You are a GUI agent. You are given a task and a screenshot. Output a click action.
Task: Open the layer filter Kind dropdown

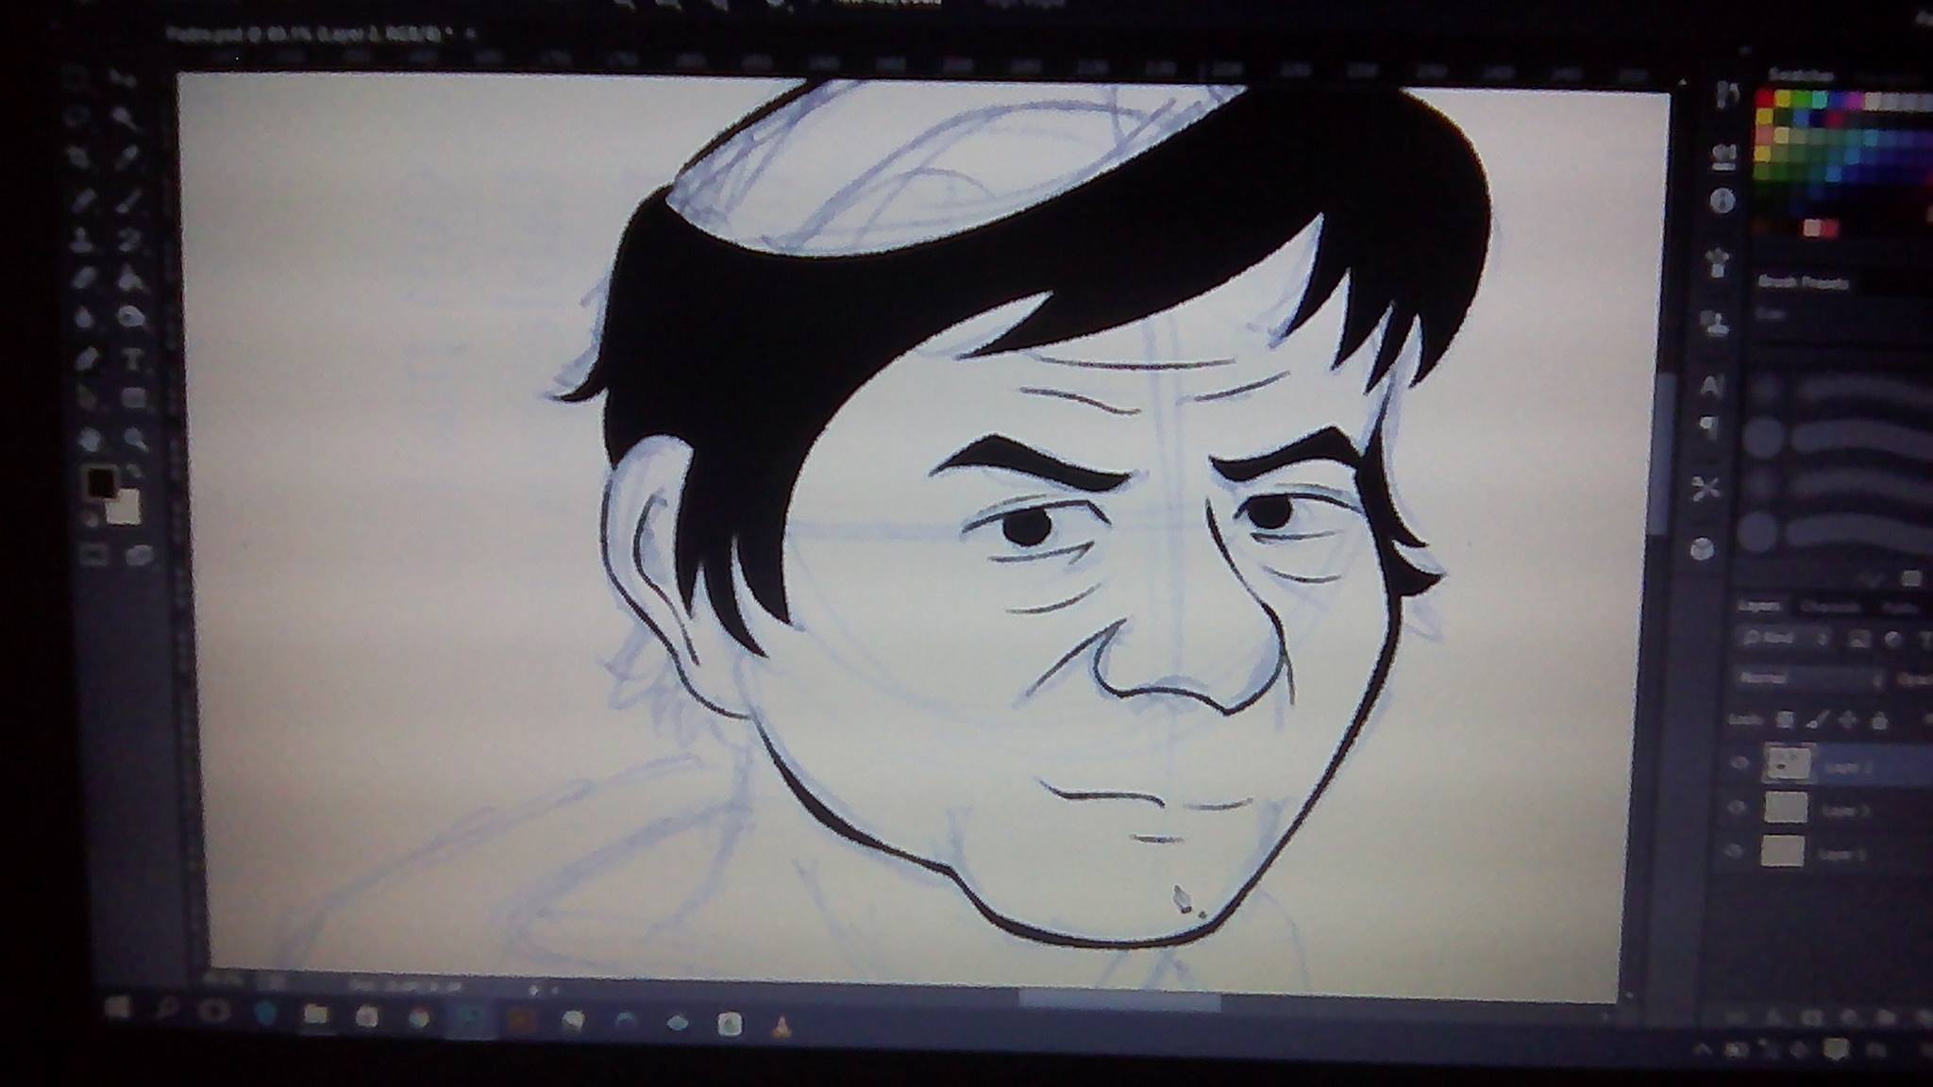[1784, 639]
